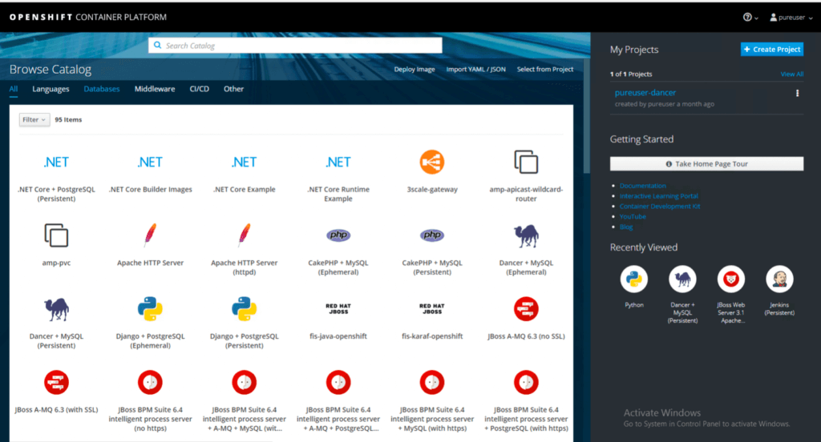Open recently viewed Python icon

coord(634,279)
